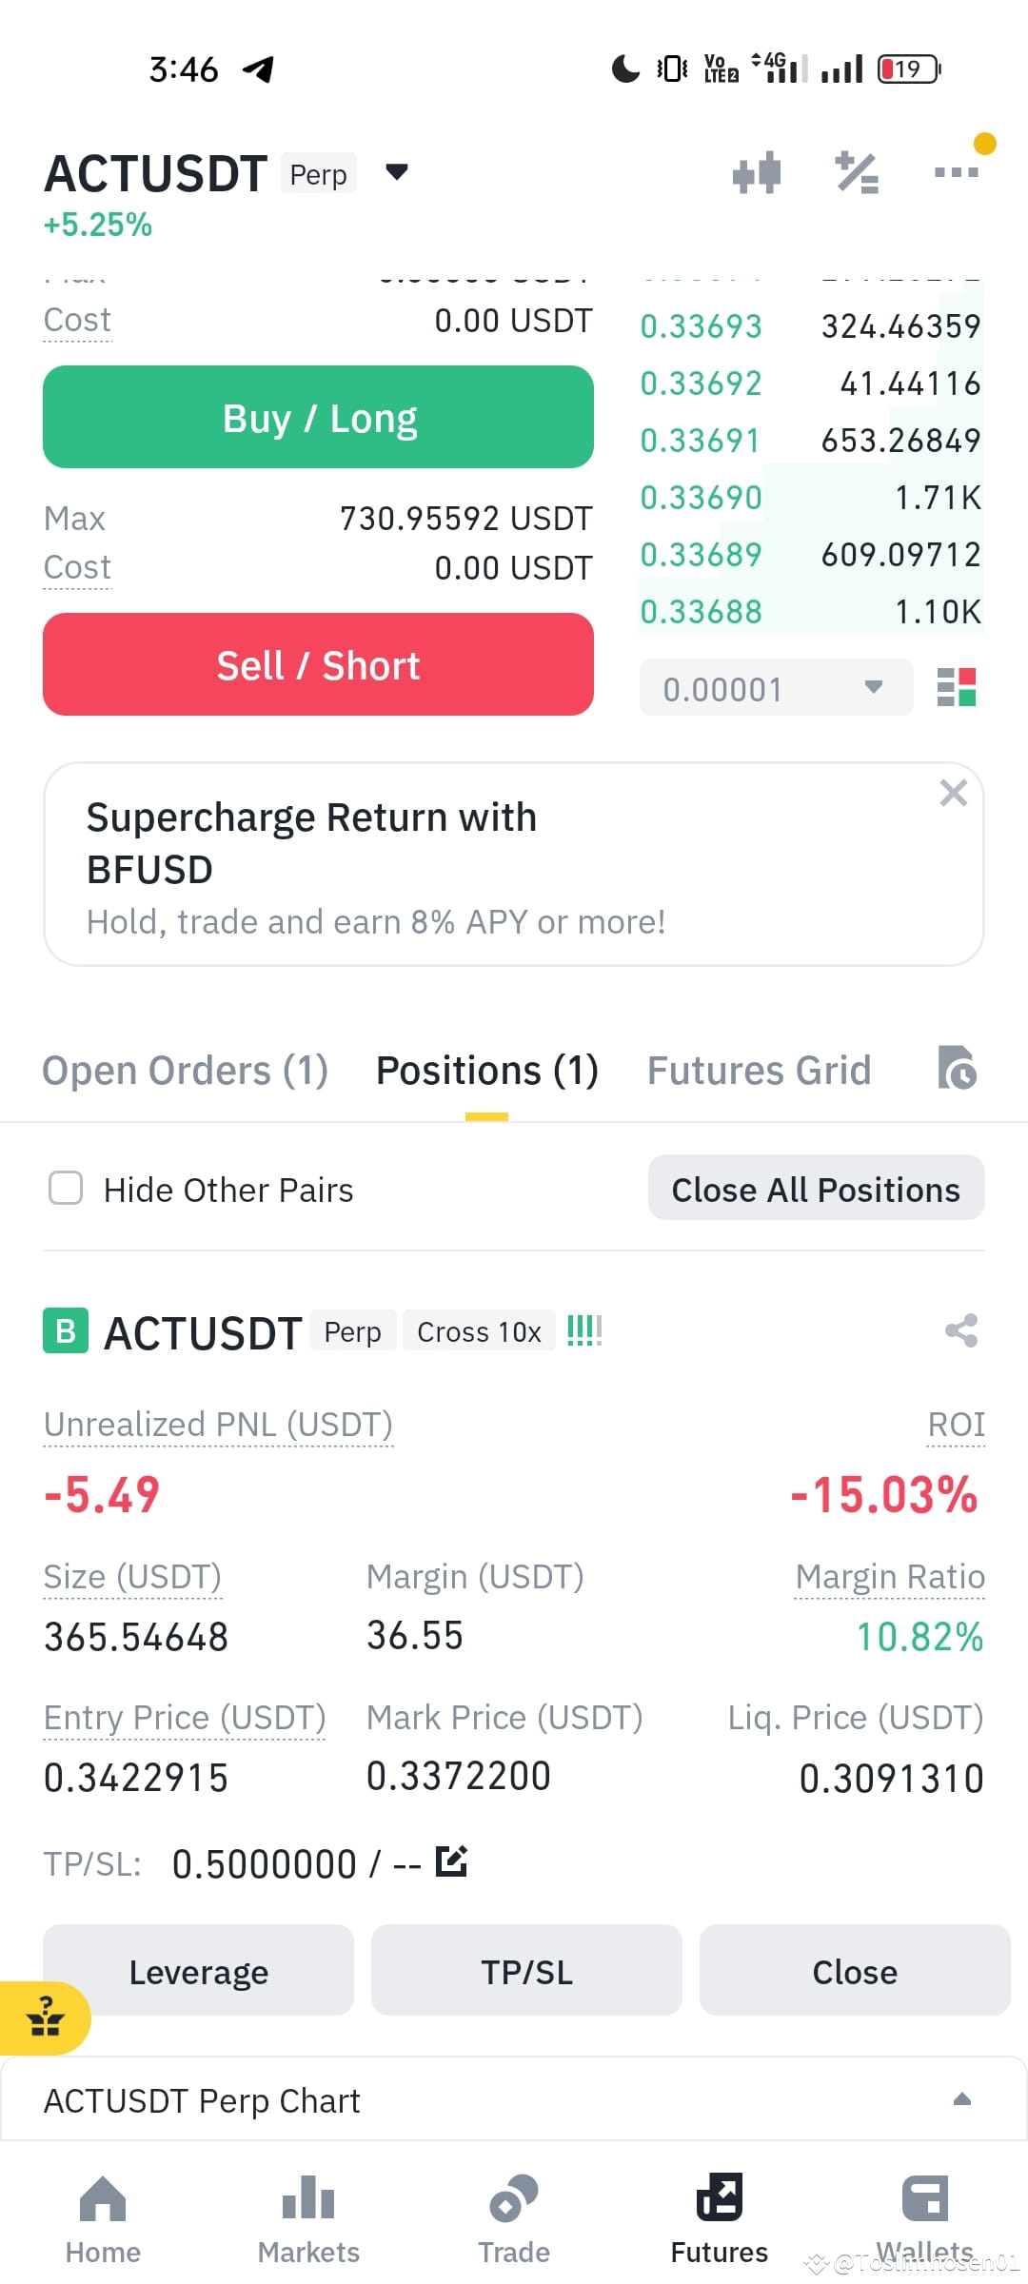Open the candlestick chart icon
The image size is (1028, 2284).
(x=757, y=172)
